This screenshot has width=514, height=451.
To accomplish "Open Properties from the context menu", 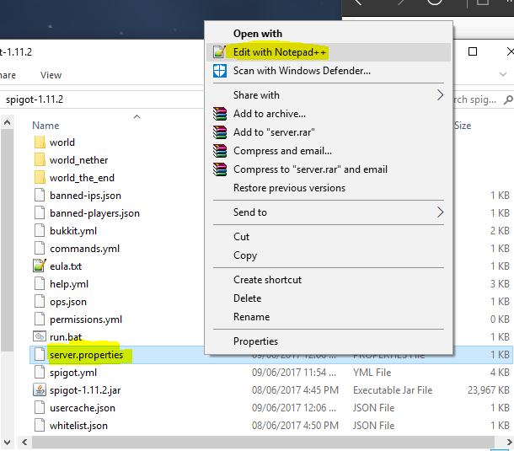I will click(329, 341).
